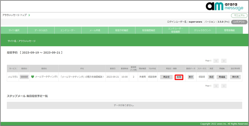The image size is (249, 126).
Task: Click the ログアウト button
Action: point(239,22)
